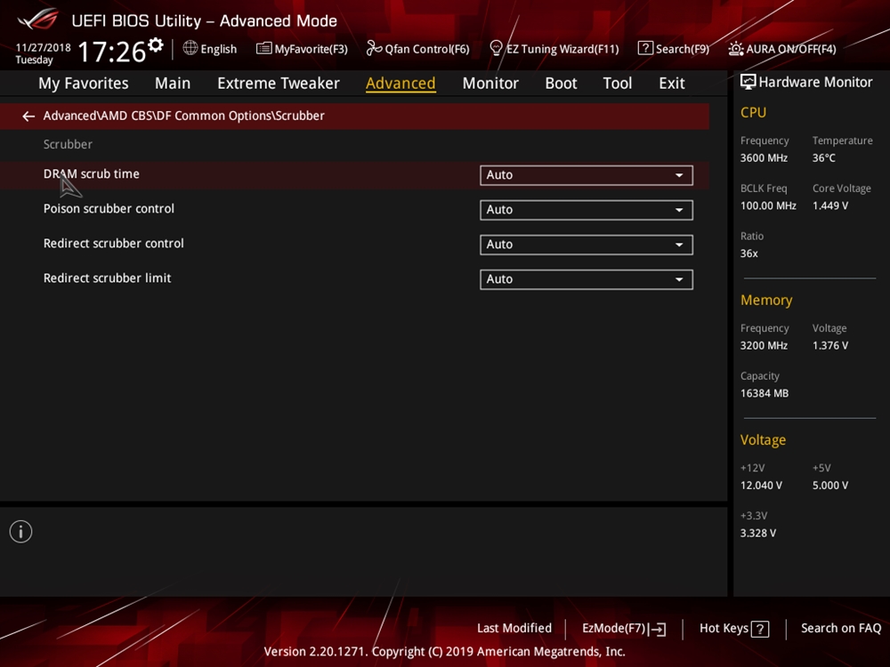This screenshot has height=667, width=890.
Task: Click the CPU section heading
Action: pos(753,112)
